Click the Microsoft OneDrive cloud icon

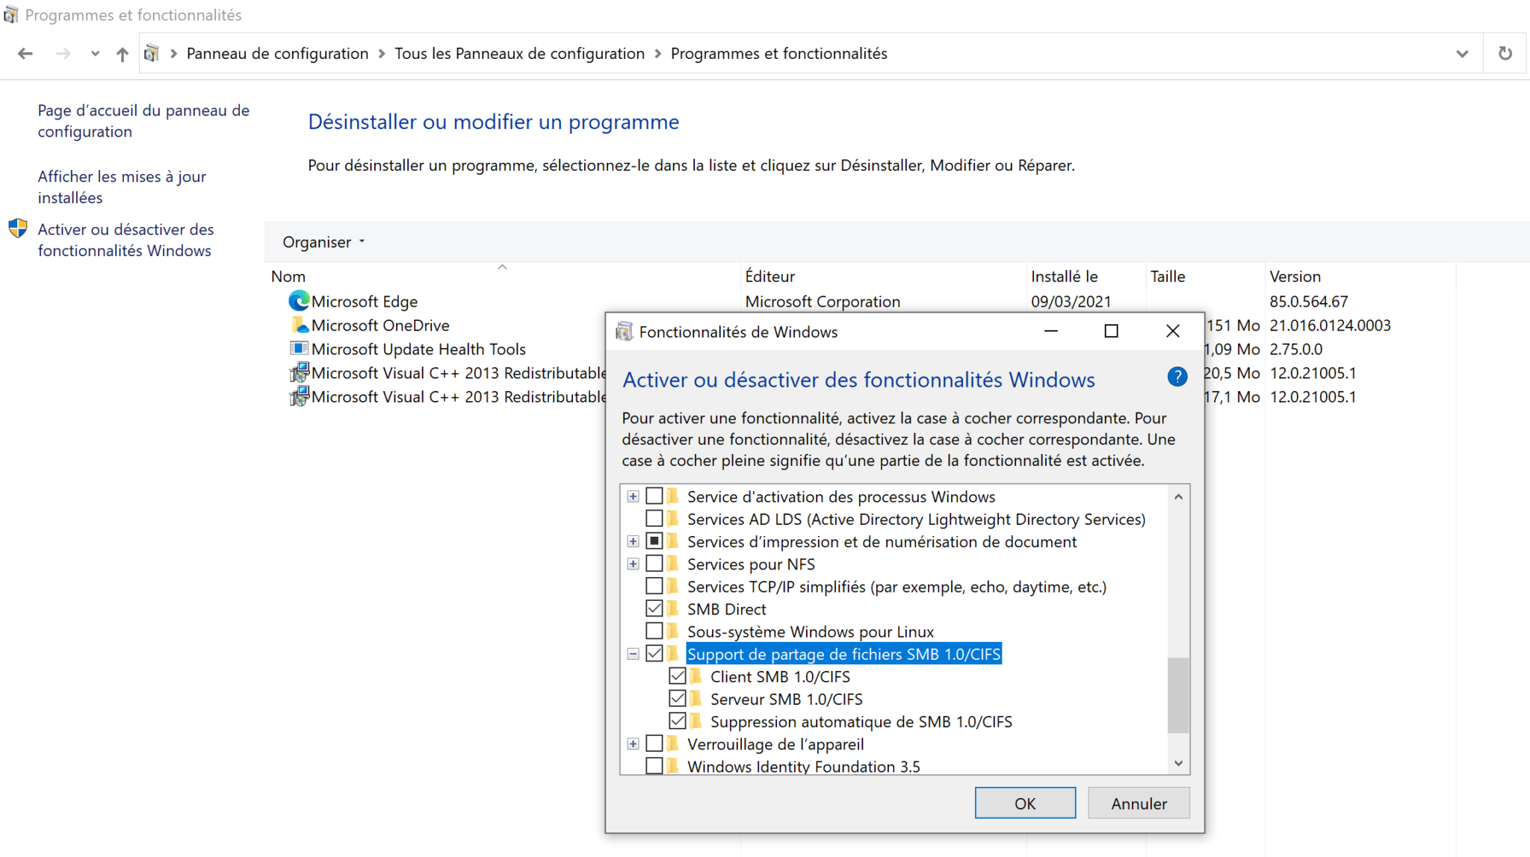point(300,325)
